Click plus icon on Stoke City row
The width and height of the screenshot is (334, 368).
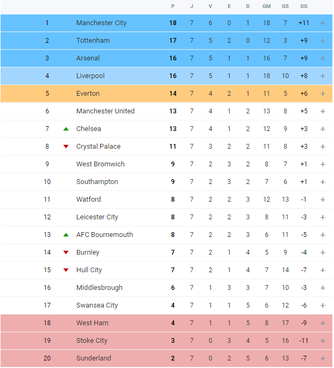tap(322, 341)
